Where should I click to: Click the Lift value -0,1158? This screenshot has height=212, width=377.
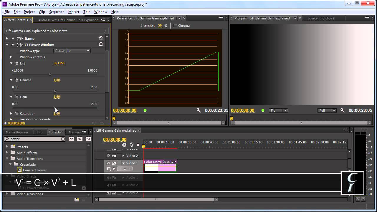tap(59, 63)
